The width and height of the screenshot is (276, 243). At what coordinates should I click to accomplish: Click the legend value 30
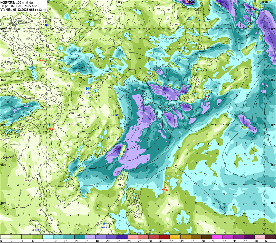tap(161, 241)
